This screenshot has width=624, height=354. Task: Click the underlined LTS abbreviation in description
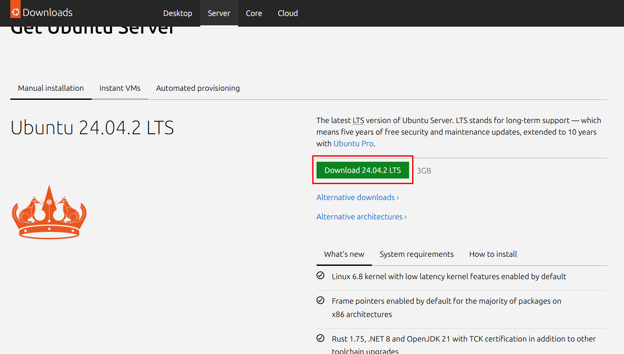click(x=358, y=120)
